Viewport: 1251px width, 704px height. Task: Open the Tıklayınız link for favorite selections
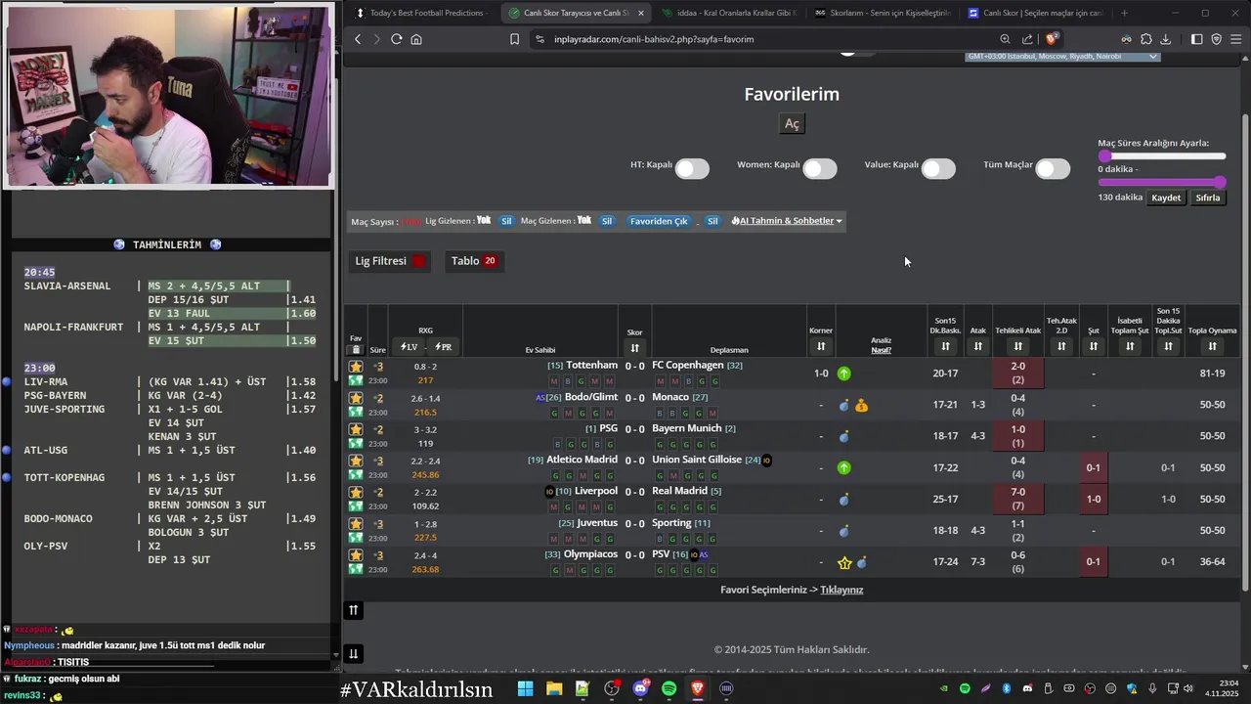pyautogui.click(x=841, y=590)
